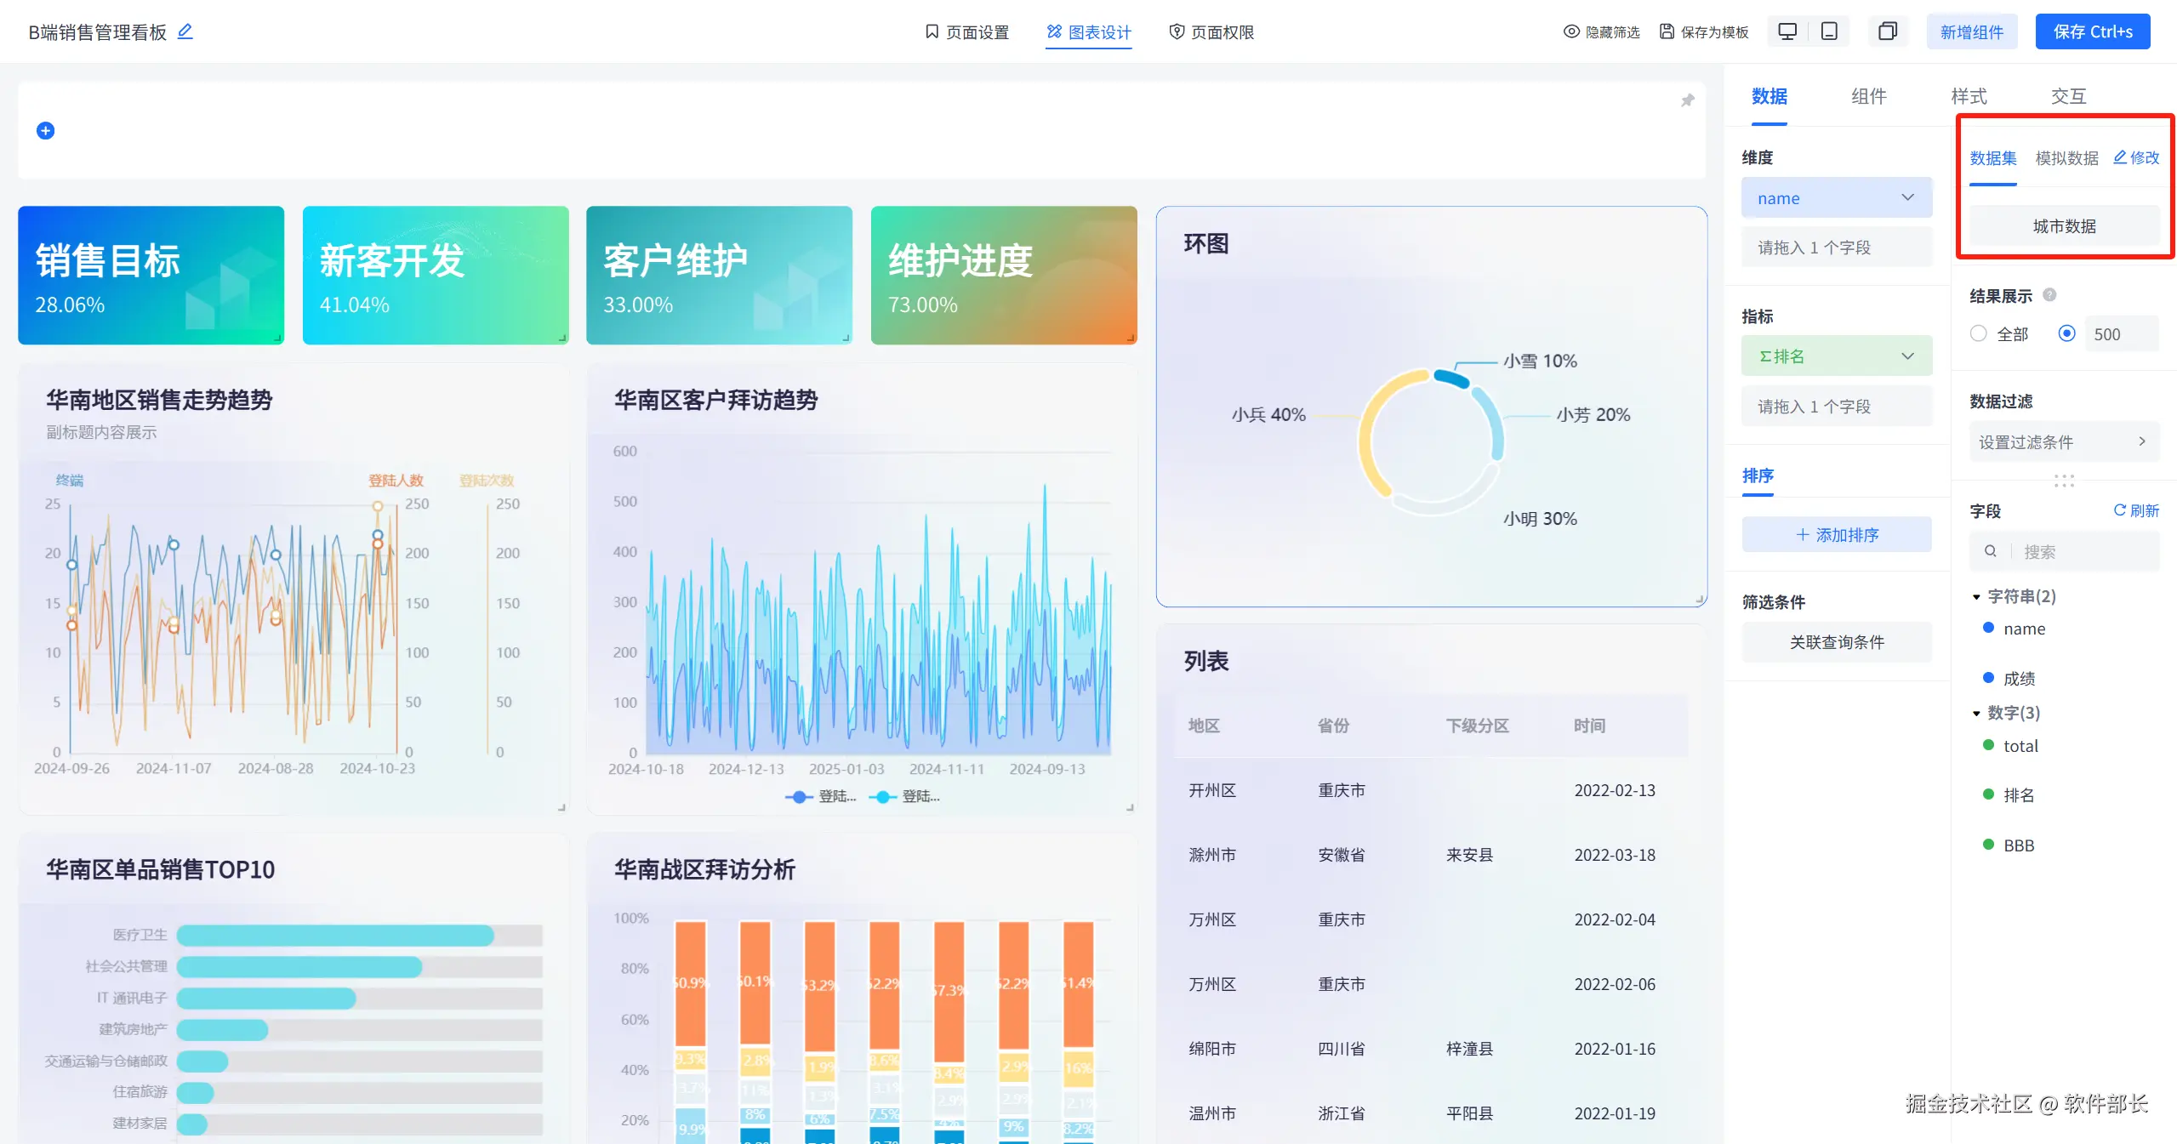Screen dimensions: 2177x1144
Task: Click the copy component icon
Action: click(1887, 31)
